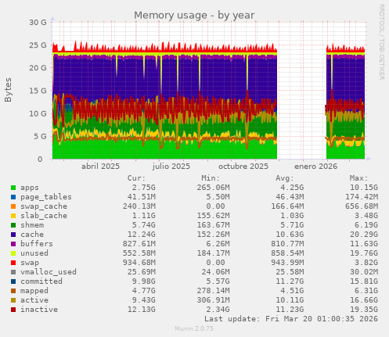Click the page_tables min value 5.50M
389x337 pixels.
tap(218, 197)
